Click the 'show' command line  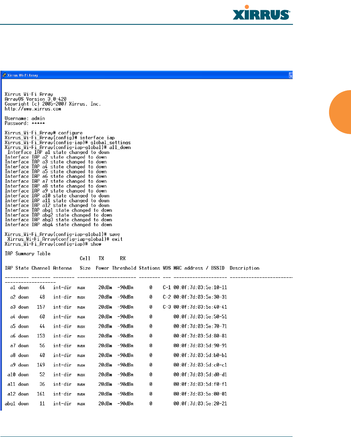pos(53,244)
